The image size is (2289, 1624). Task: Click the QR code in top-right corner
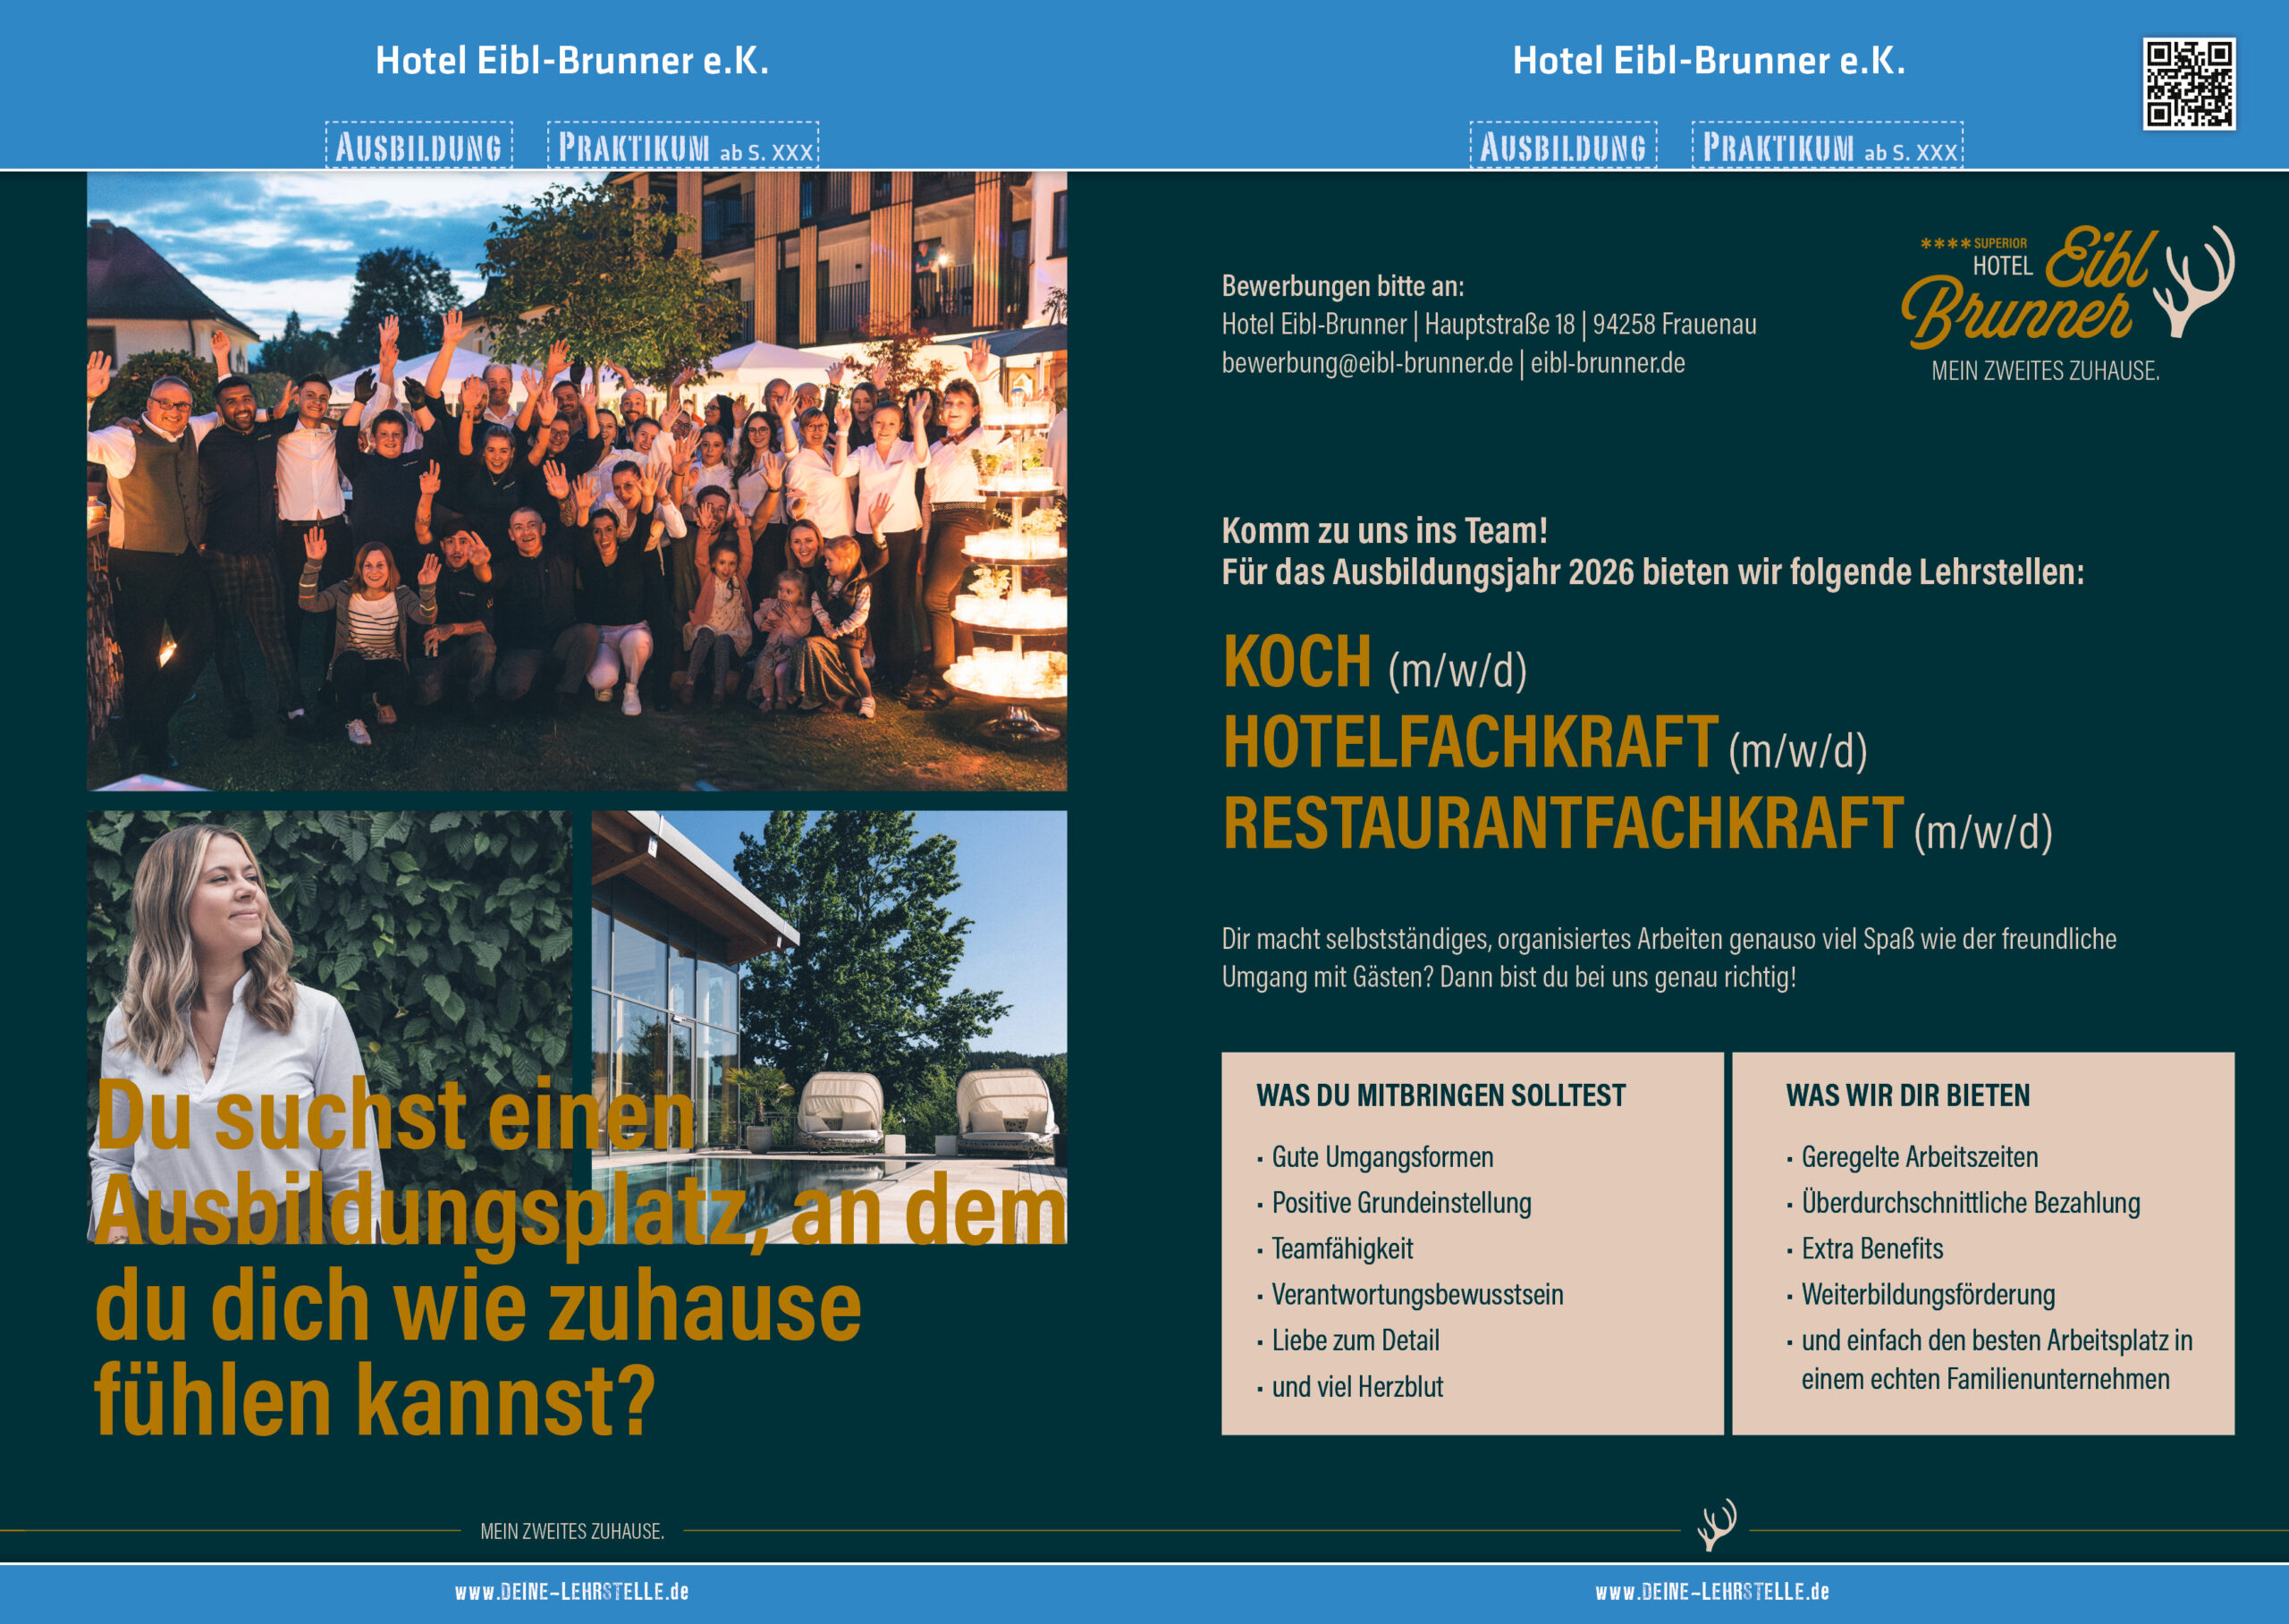(x=2188, y=84)
